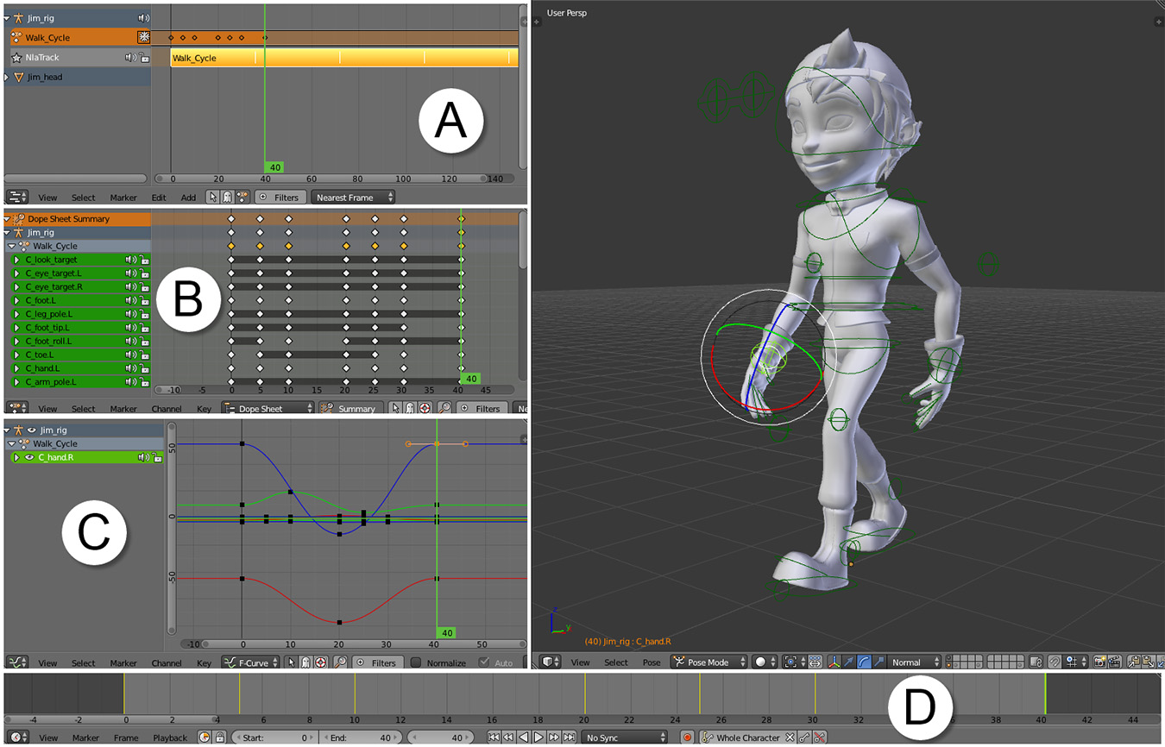
Task: Open the View menu in the 3D viewport
Action: tap(581, 662)
